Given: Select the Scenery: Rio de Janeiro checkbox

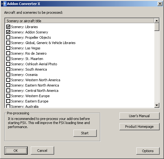Looking at the screenshot, I should pyautogui.click(x=8, y=53).
